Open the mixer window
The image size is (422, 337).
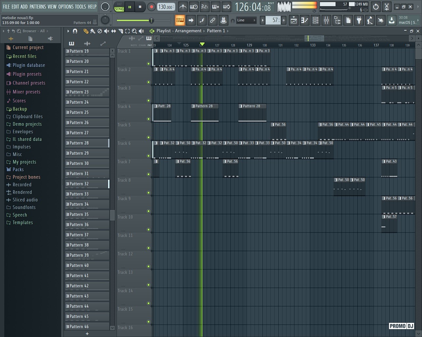(x=326, y=20)
